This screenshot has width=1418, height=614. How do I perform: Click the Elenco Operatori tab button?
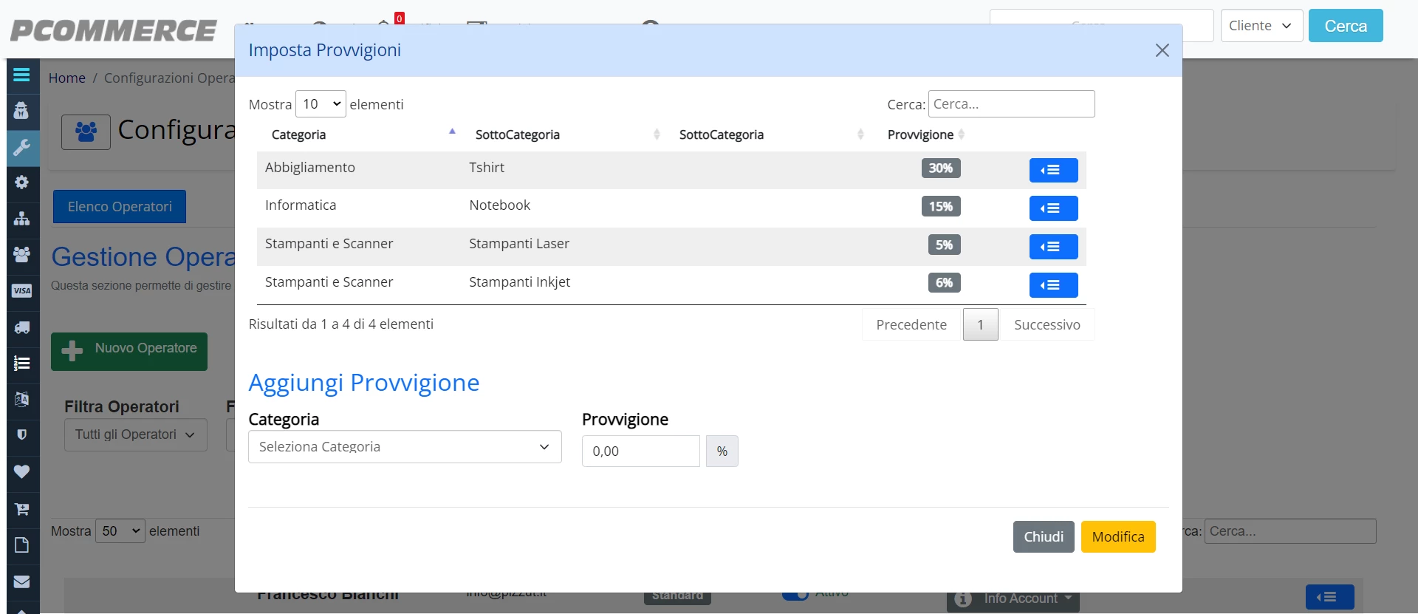pos(120,207)
